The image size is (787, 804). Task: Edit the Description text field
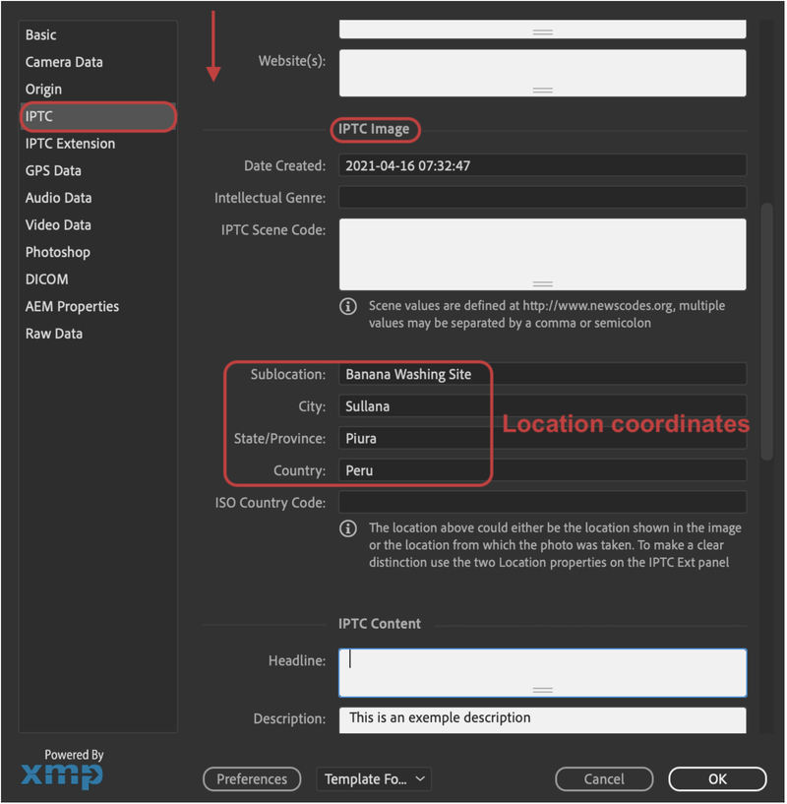coord(542,720)
